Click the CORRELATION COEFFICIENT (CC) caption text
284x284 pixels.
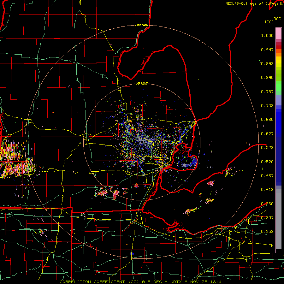[99, 282]
